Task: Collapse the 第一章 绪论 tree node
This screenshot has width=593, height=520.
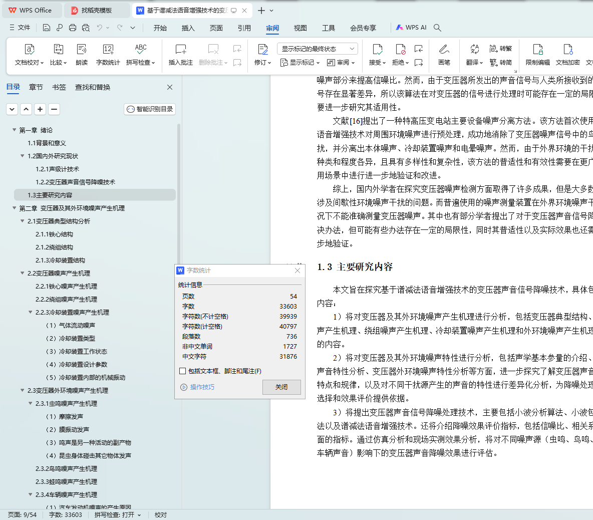Action: point(15,130)
